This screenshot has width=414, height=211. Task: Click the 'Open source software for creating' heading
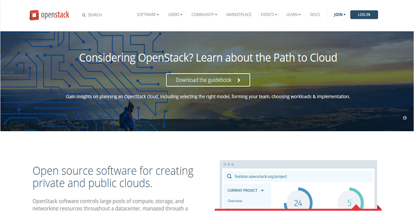pos(113,177)
